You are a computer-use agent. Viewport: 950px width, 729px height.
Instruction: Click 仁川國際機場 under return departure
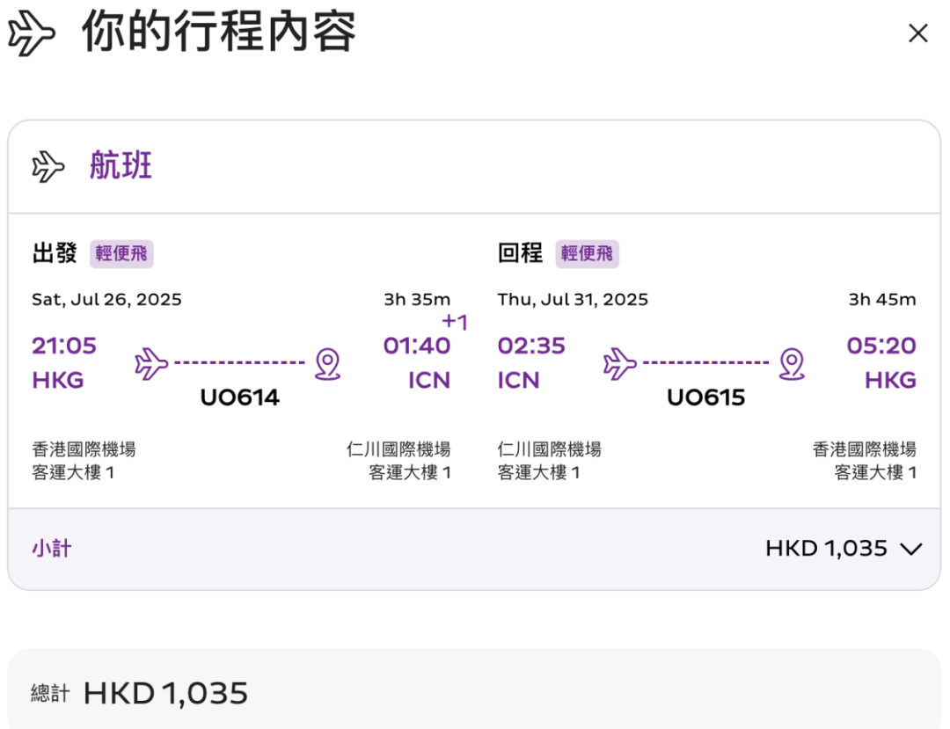(550, 449)
